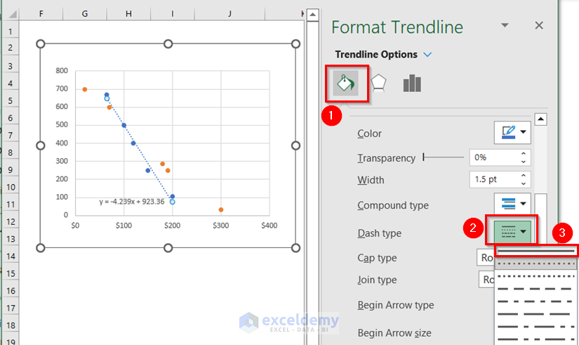Open the Effects pentagon icon

pyautogui.click(x=378, y=84)
